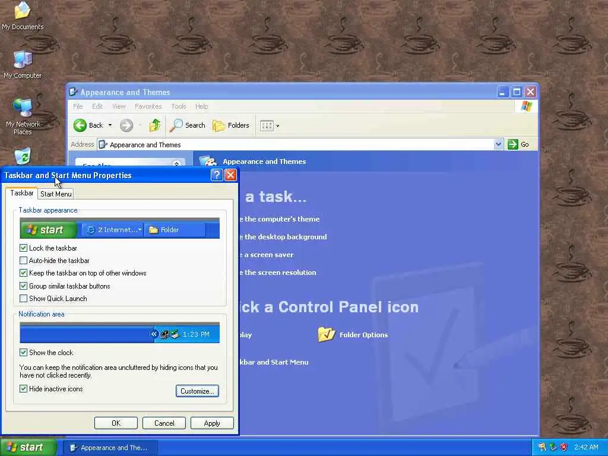Click the Windows start button
608x456 pixels.
28,447
